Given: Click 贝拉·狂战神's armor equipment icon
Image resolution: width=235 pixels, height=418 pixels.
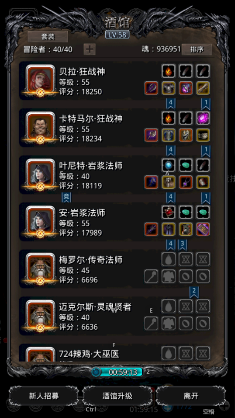Looking at the screenshot, I should tap(169, 88).
